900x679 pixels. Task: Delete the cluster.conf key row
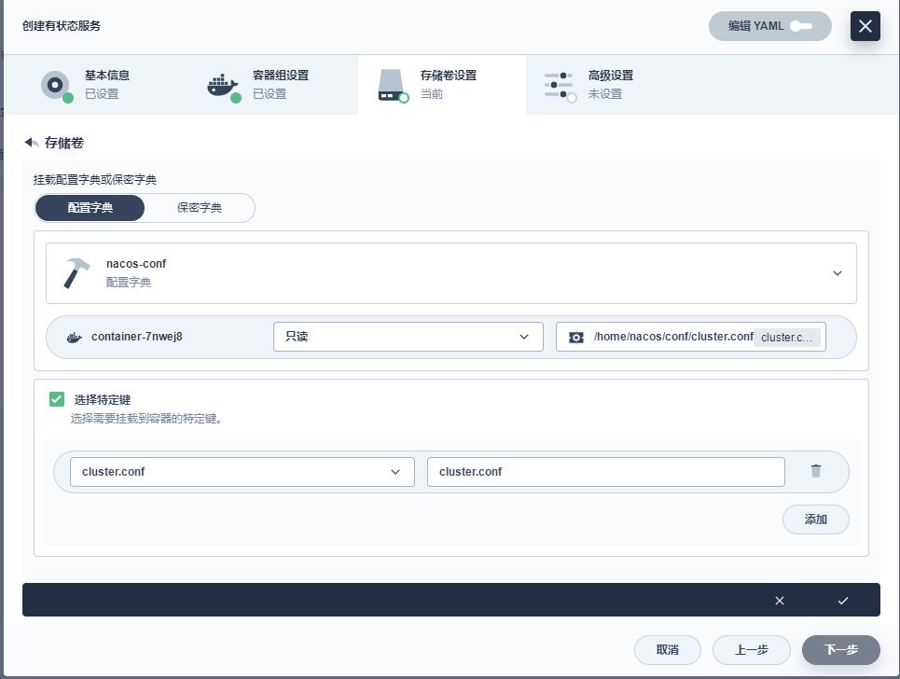(x=816, y=471)
